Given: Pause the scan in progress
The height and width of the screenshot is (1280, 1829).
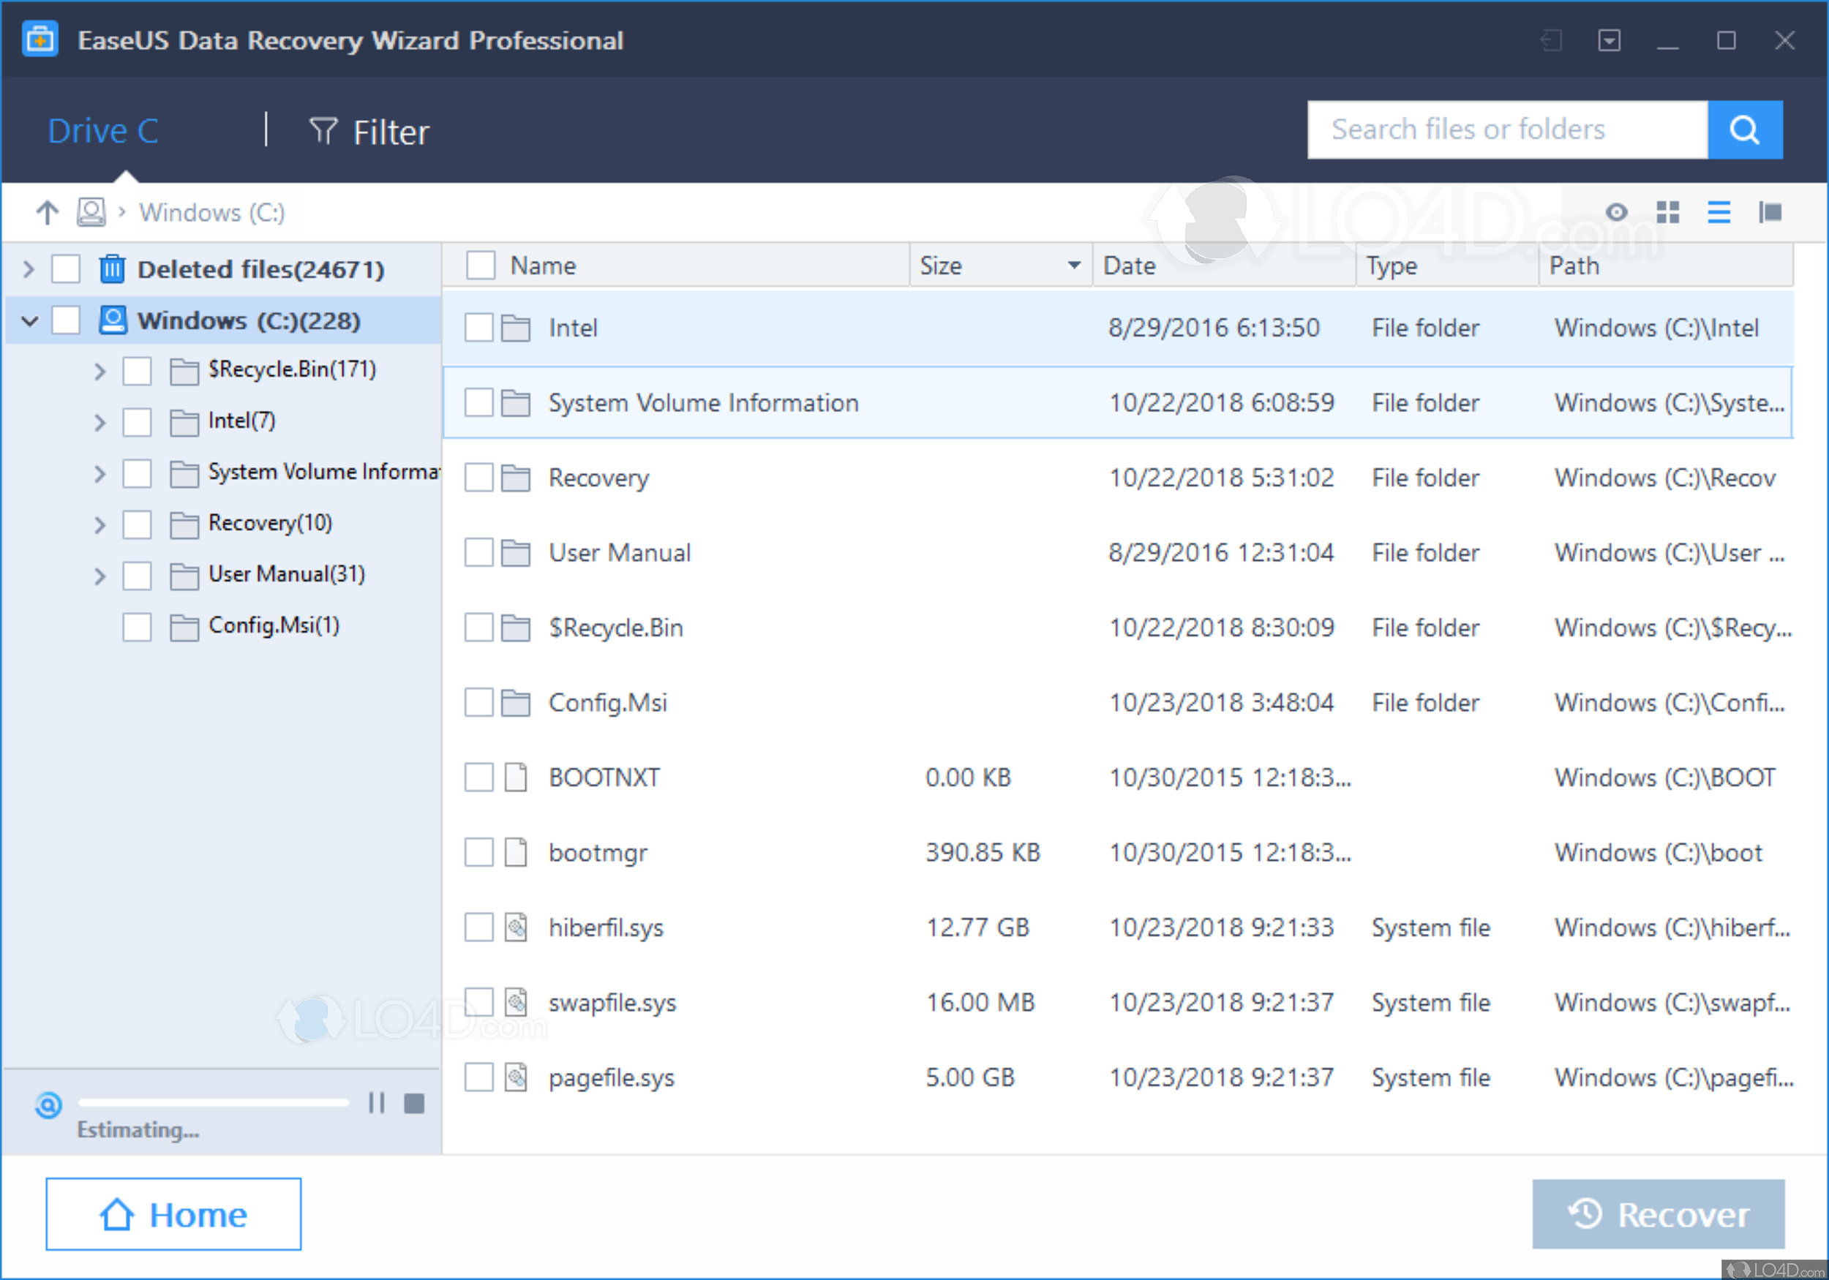Looking at the screenshot, I should [376, 1102].
